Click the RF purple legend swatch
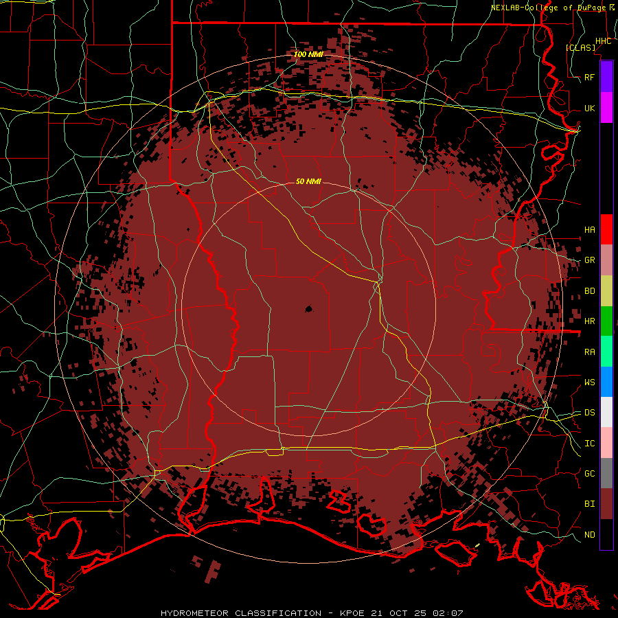 click(x=606, y=77)
